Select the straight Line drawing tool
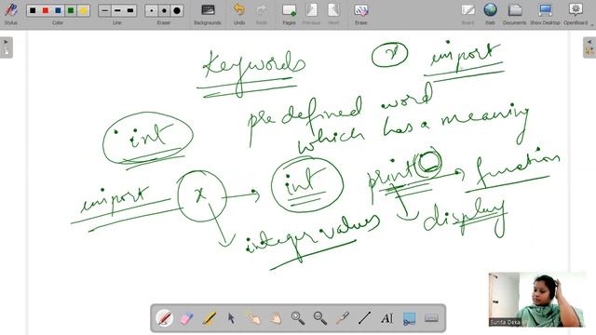The width and height of the screenshot is (596, 335). [x=364, y=318]
